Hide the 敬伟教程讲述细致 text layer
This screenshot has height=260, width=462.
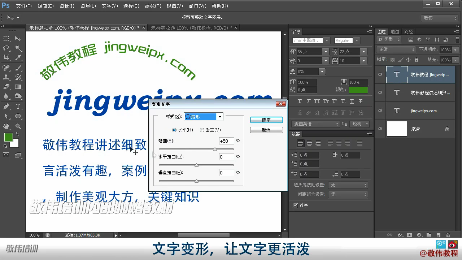[380, 93]
